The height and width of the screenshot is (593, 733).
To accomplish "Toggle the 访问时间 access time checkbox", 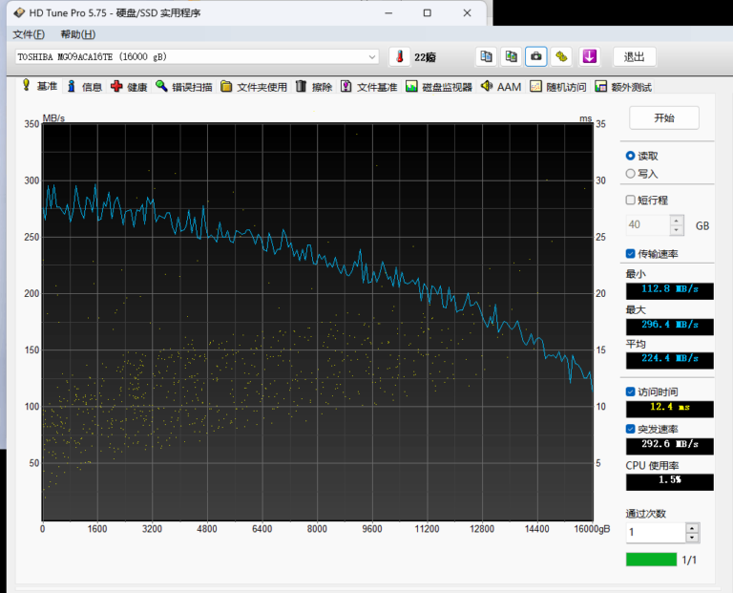I will click(x=631, y=392).
